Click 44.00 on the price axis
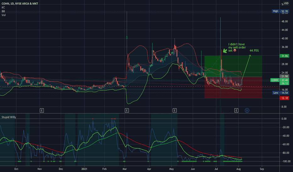The width and height of the screenshot is (293, 172). [285, 30]
